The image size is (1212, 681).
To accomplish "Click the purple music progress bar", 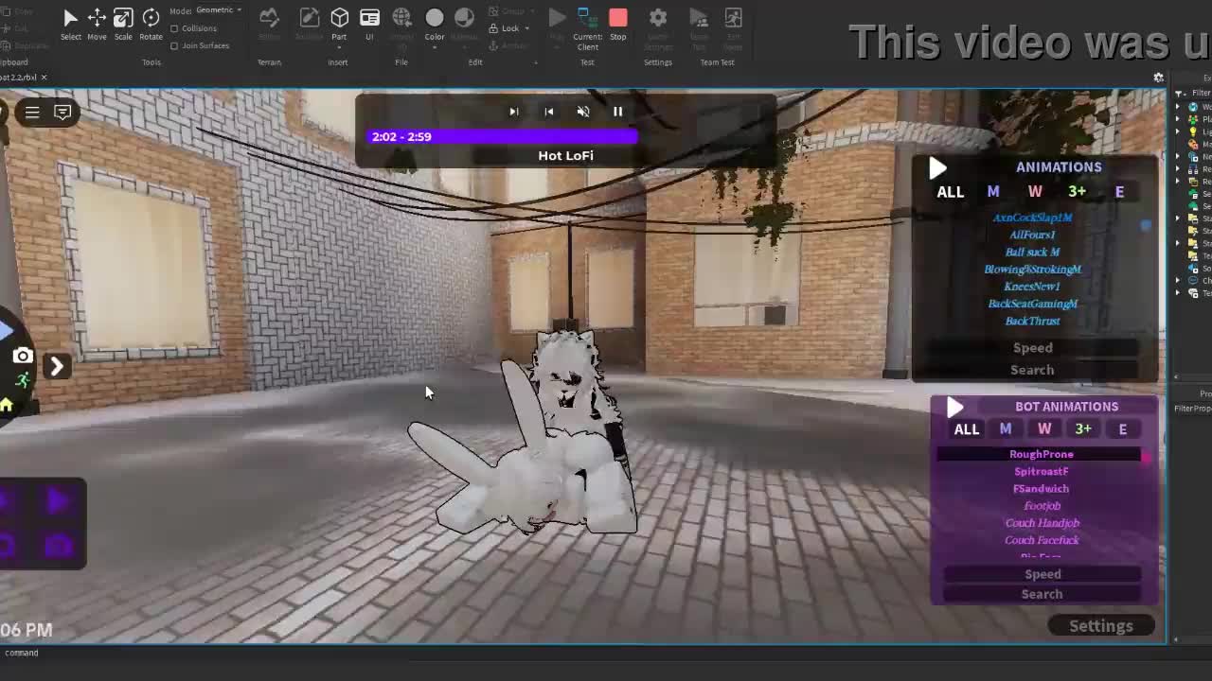I will point(503,137).
